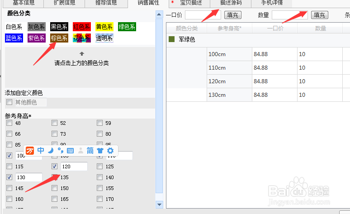Click the moon half-width toggle icon
Viewport: 350px width, 214px height.
[x=51, y=151]
